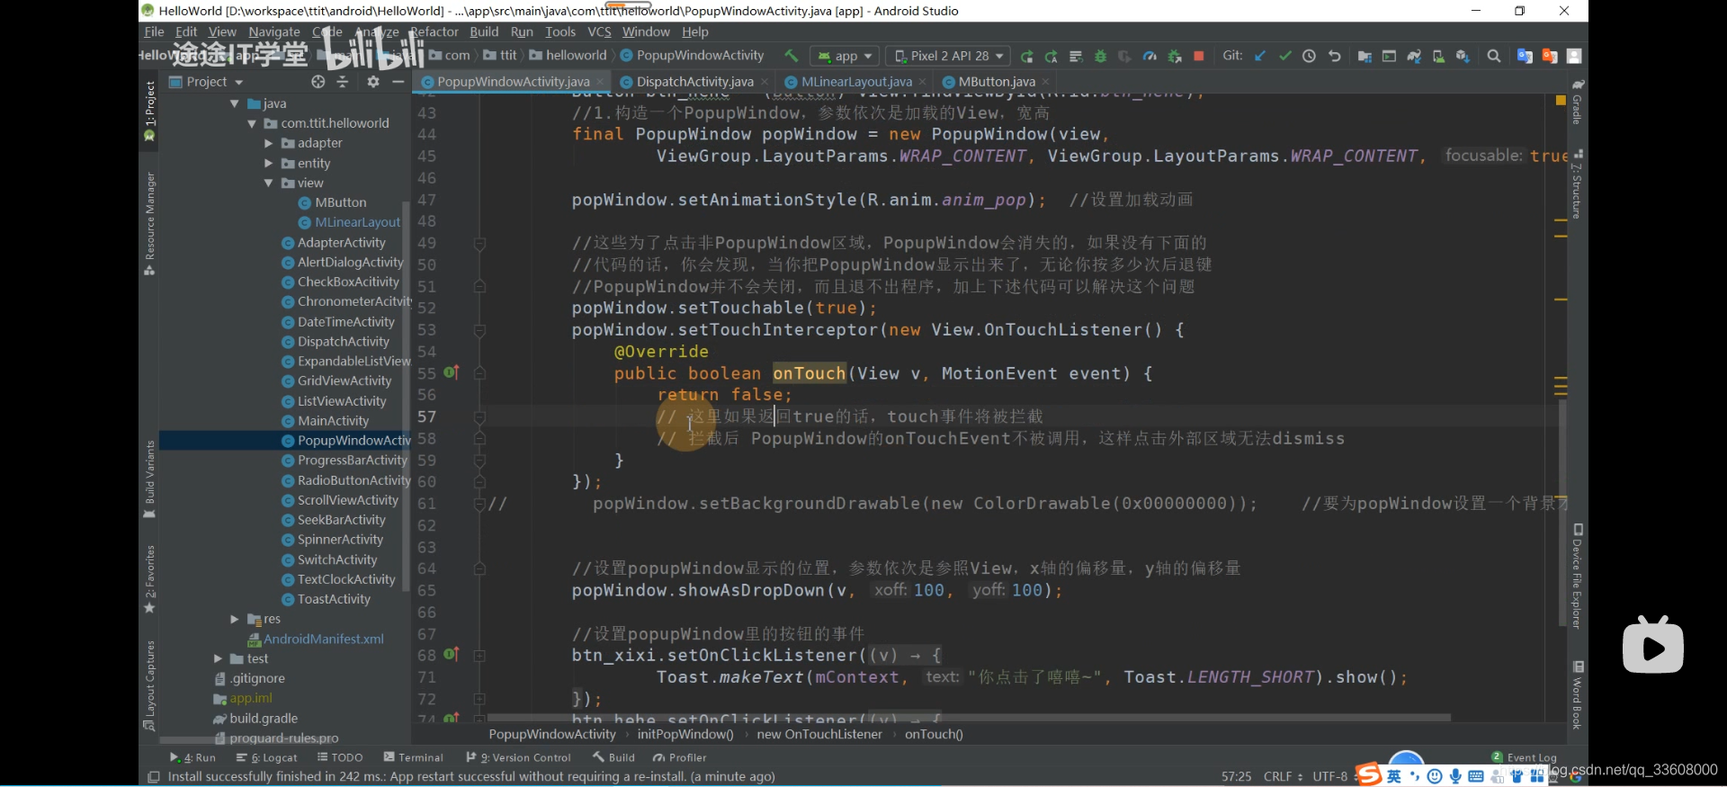Viewport: 1727px width, 787px height.
Task: Open the Logcat tool window
Action: 267,757
